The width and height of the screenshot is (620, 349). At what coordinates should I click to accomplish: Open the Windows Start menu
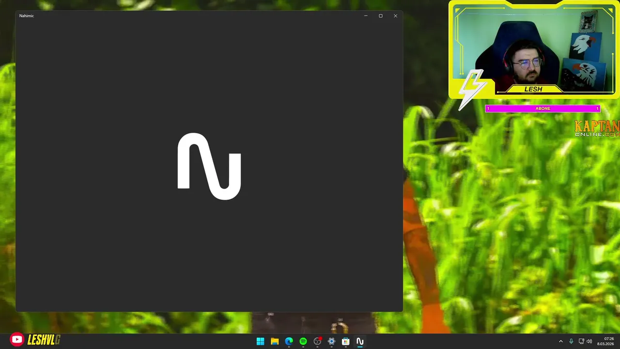coord(261,341)
